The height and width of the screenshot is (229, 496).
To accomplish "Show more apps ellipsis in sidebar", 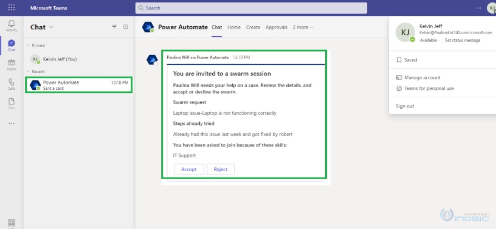I will (x=12, y=123).
